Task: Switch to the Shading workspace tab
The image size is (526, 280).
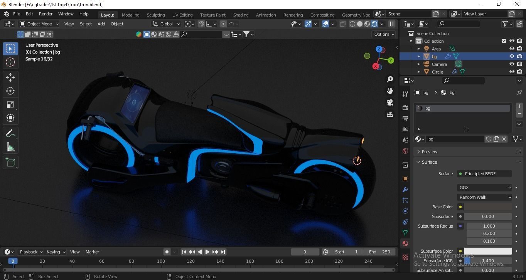Action: (241, 15)
